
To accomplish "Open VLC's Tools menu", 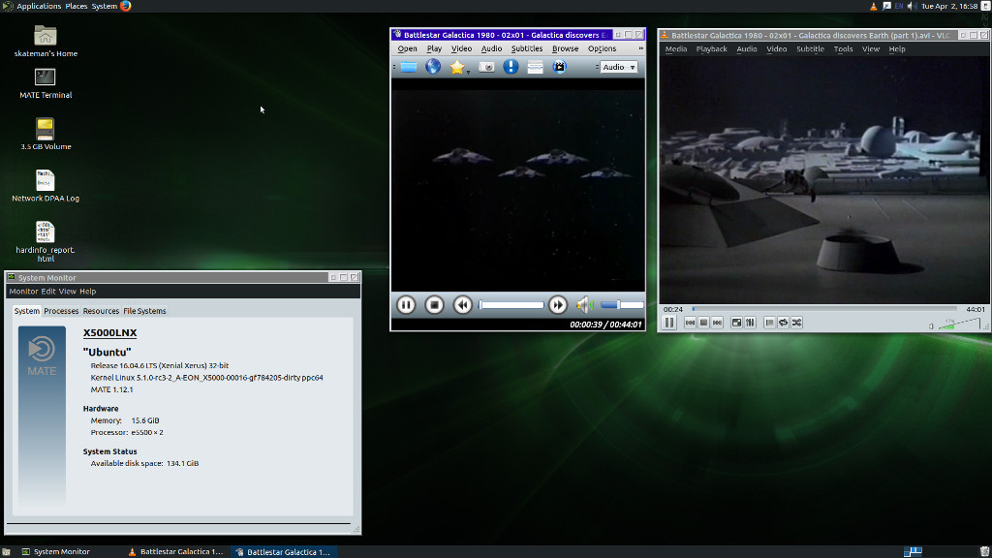I will tap(843, 48).
